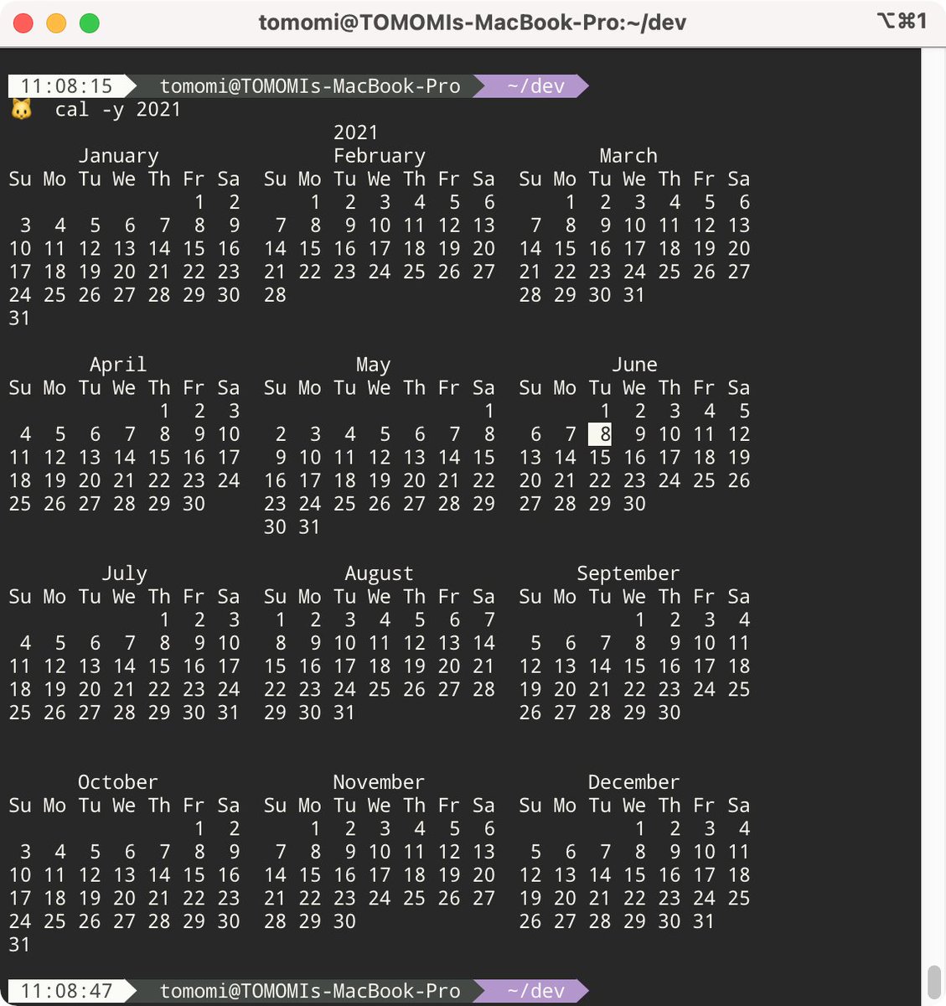Click the 'Fr' weekday header under August
This screenshot has height=1006, width=946.
click(x=449, y=597)
